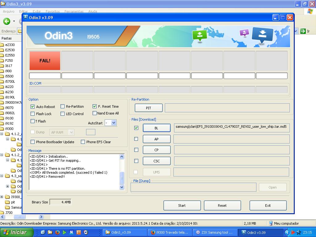Switch to Z3X Samsung tool taskbar item
Screen dimensions: 316x237
click(215, 232)
